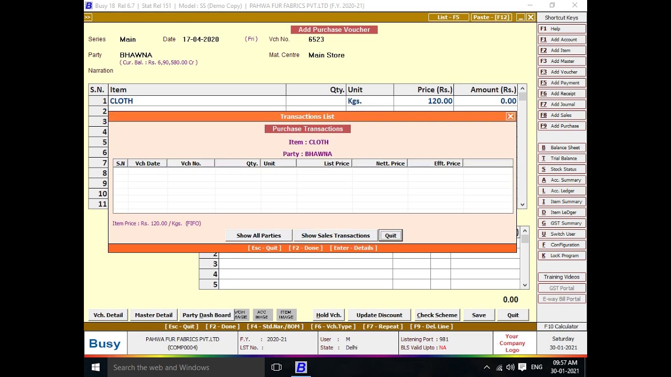
Task: Select CLOTH item cell in row 1
Action: pyautogui.click(x=197, y=101)
